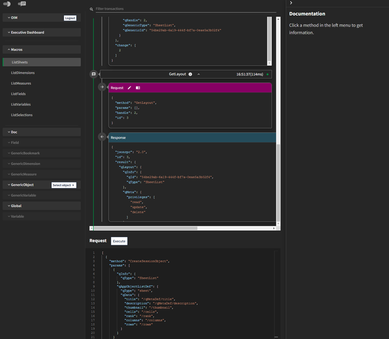The width and height of the screenshot is (389, 339).
Task: Open the Select object dropdown
Action: pyautogui.click(x=64, y=185)
